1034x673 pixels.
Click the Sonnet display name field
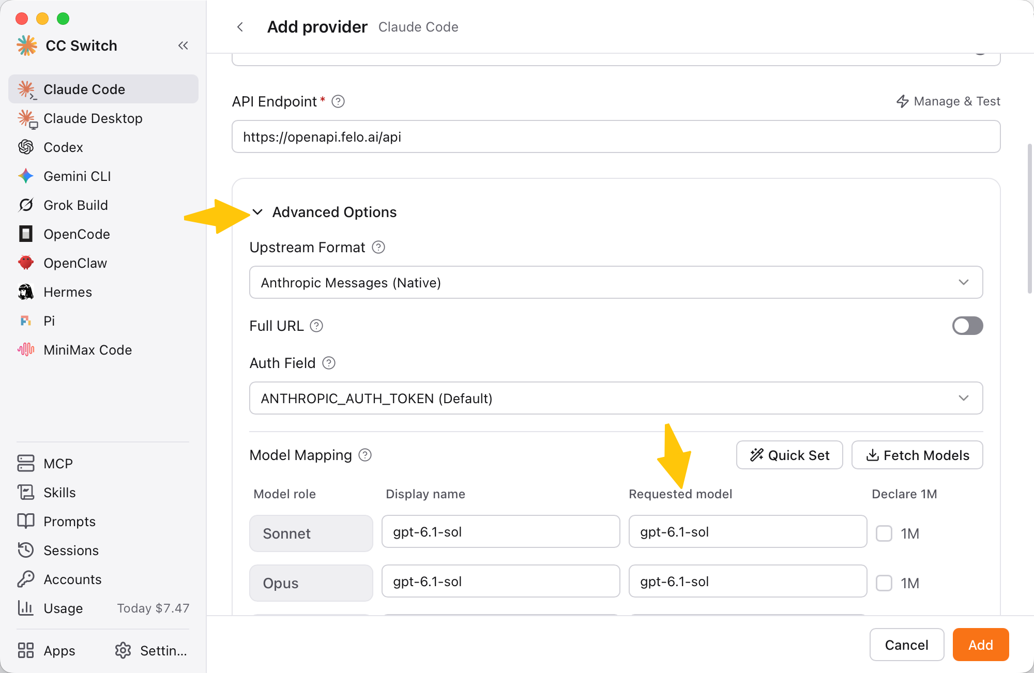click(500, 531)
